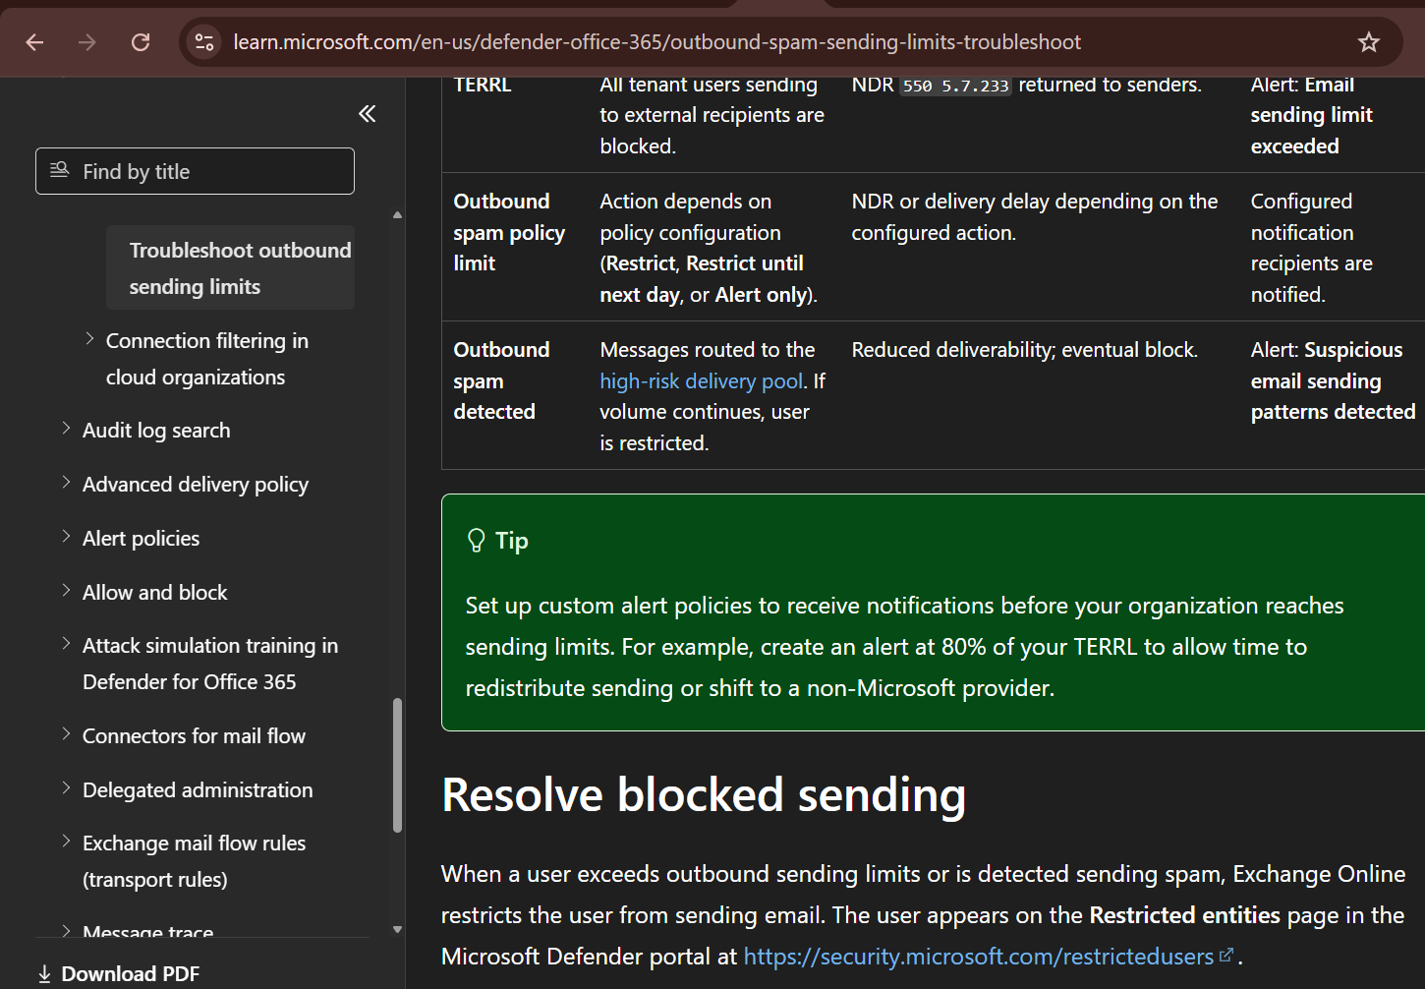Bookmark this page with the star icon

click(1369, 42)
